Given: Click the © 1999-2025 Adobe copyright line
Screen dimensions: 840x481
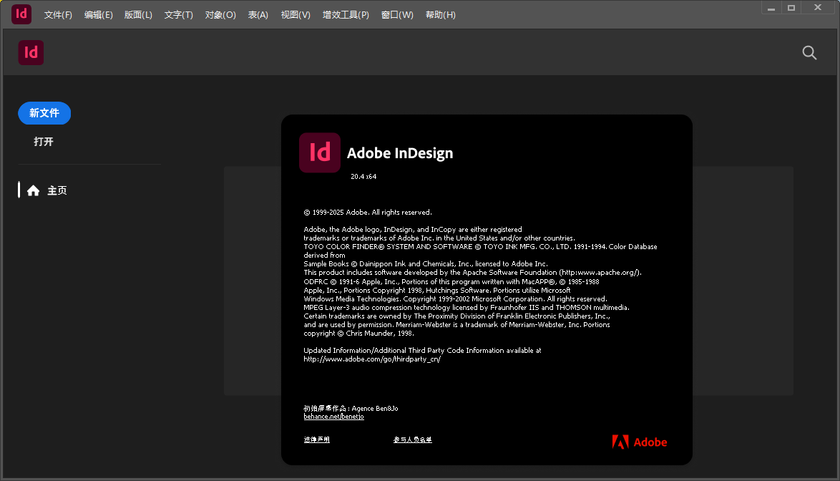Looking at the screenshot, I should [368, 213].
